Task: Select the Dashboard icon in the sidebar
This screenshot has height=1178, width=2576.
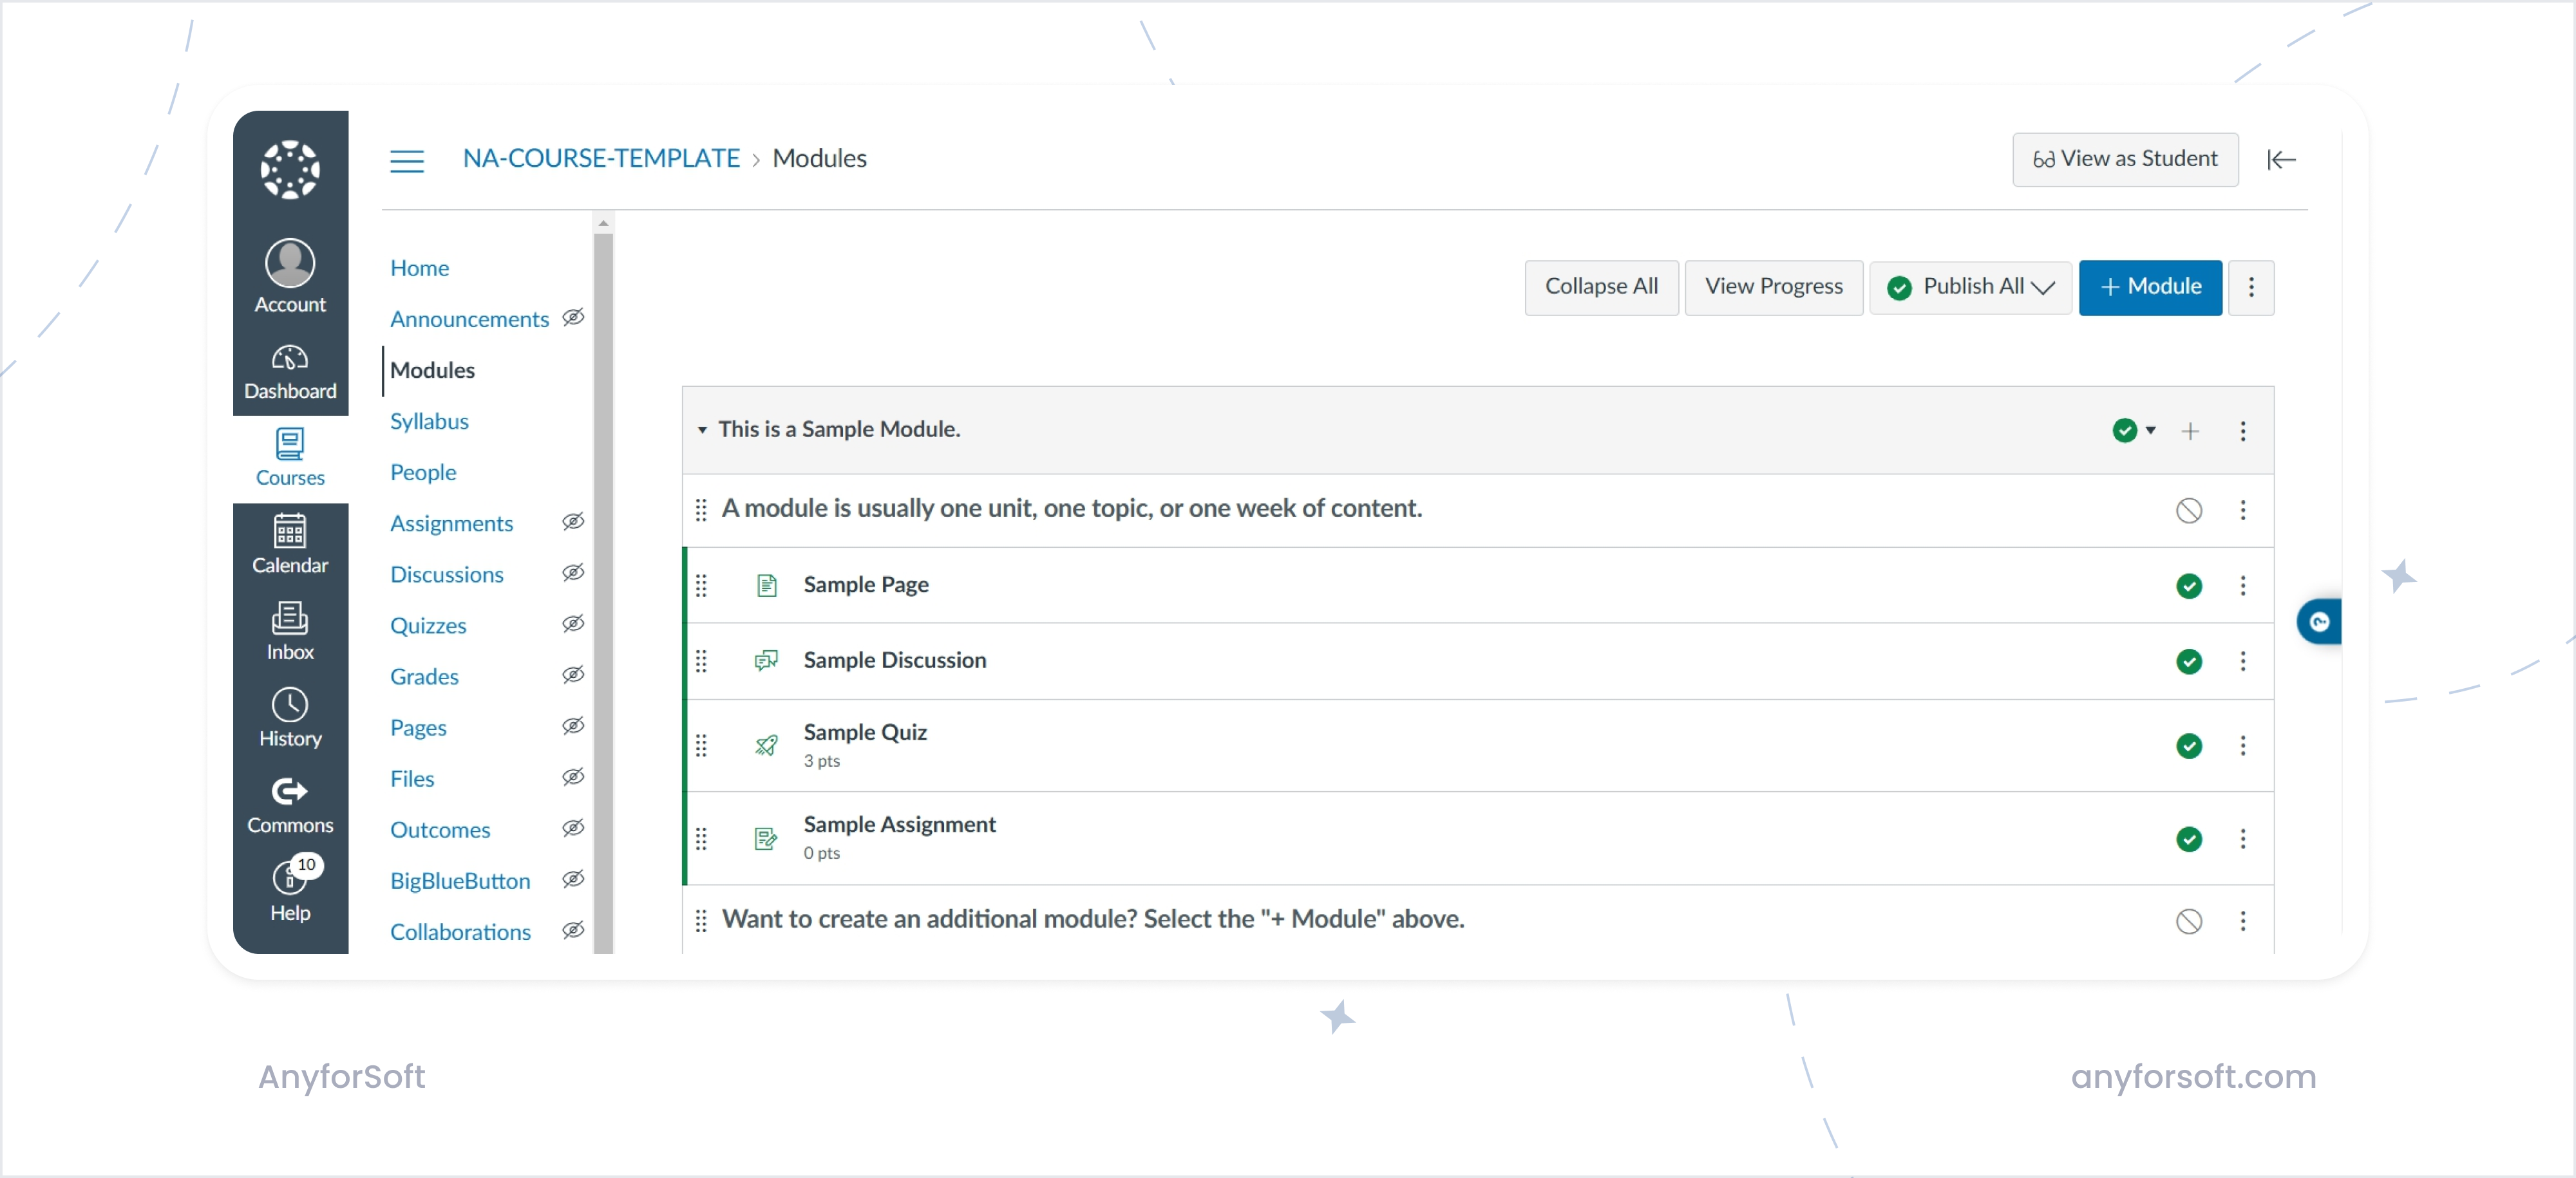Action: [289, 369]
